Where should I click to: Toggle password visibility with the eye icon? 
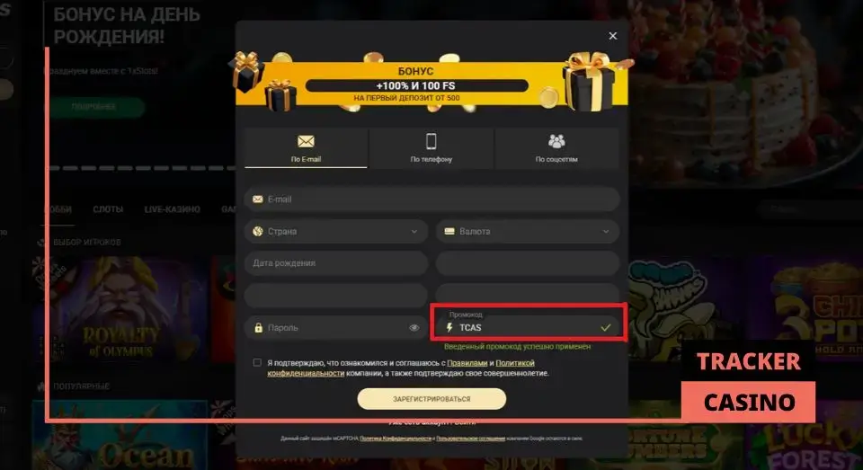tap(414, 327)
